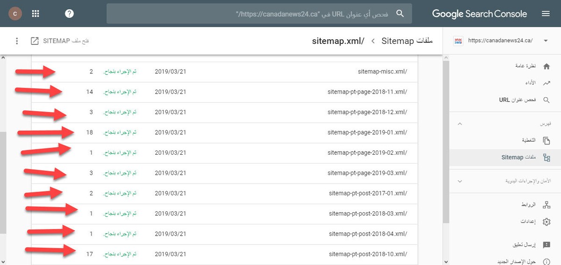
Task: Click the sitemap list vertical scrollbar
Action: point(445,140)
